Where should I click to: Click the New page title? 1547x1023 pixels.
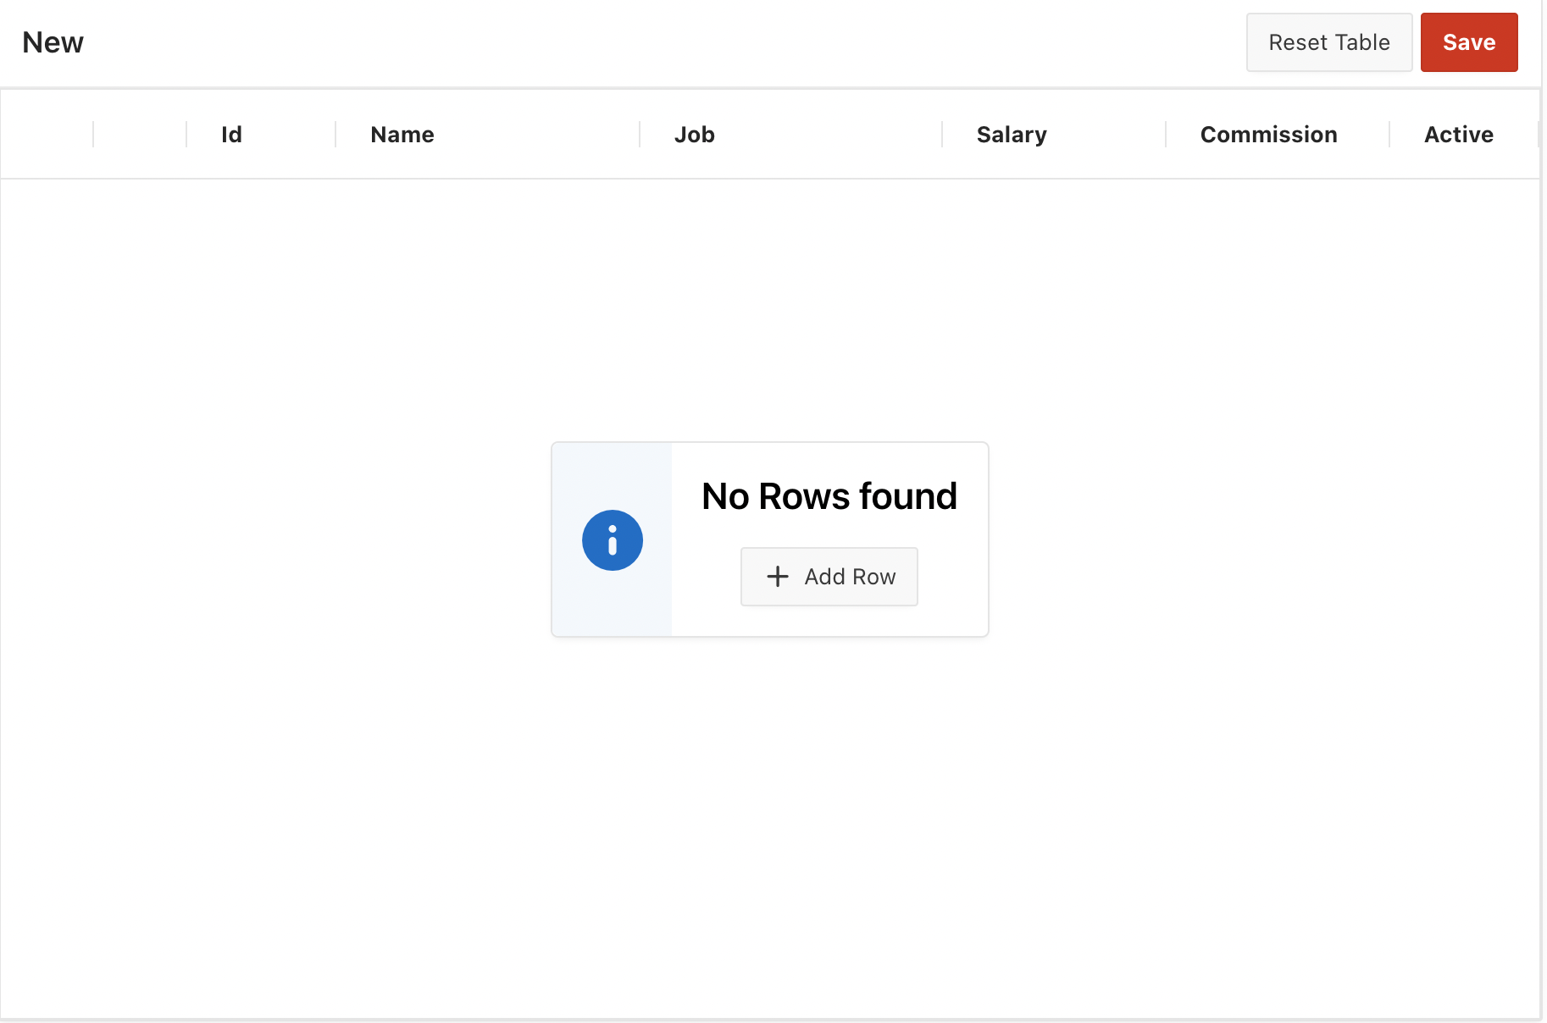tap(53, 42)
